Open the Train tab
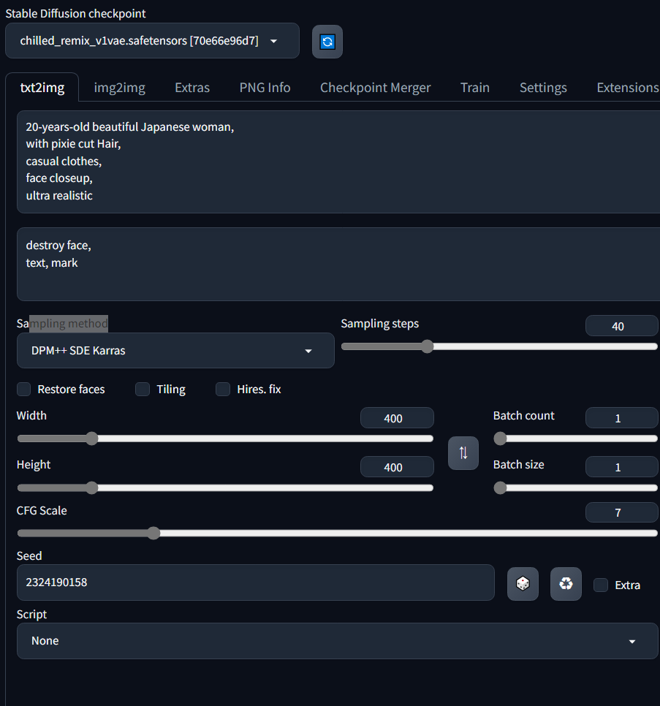 pyautogui.click(x=475, y=88)
